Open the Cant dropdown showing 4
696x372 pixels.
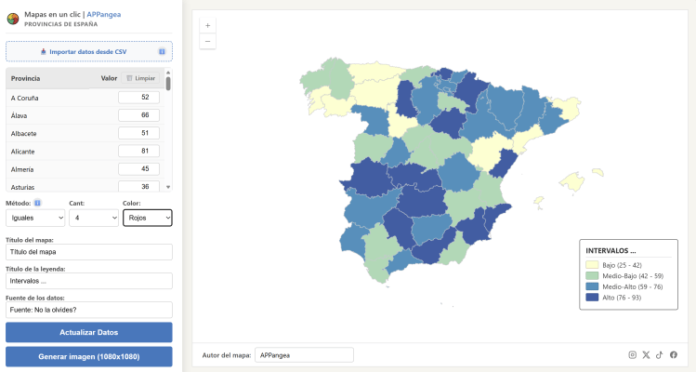(94, 218)
